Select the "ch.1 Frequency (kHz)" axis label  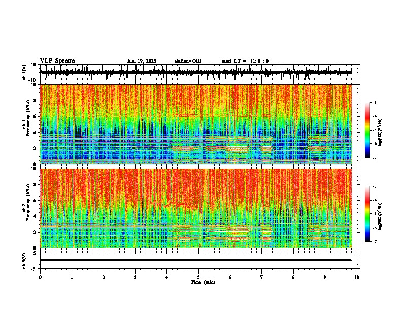point(26,118)
